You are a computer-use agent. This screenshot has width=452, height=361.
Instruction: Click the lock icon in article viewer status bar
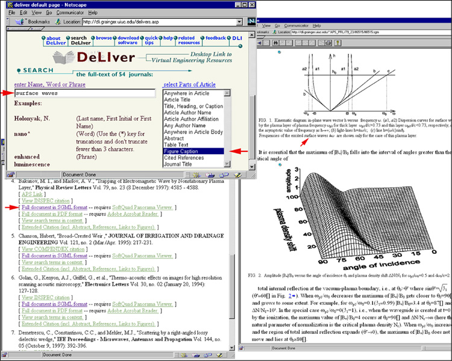click(242, 348)
